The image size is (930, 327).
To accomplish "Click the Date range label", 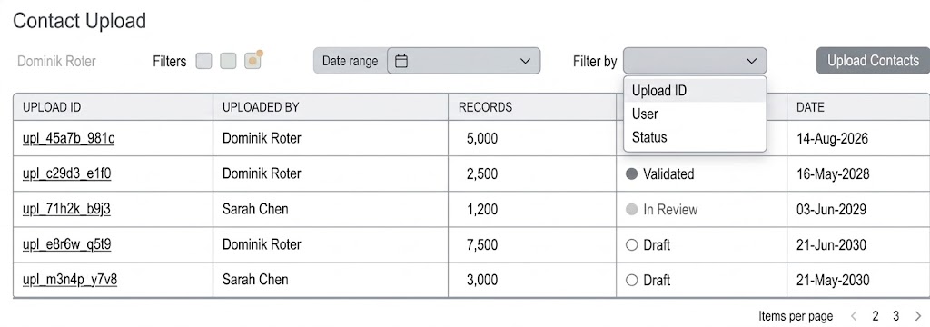I will click(350, 61).
